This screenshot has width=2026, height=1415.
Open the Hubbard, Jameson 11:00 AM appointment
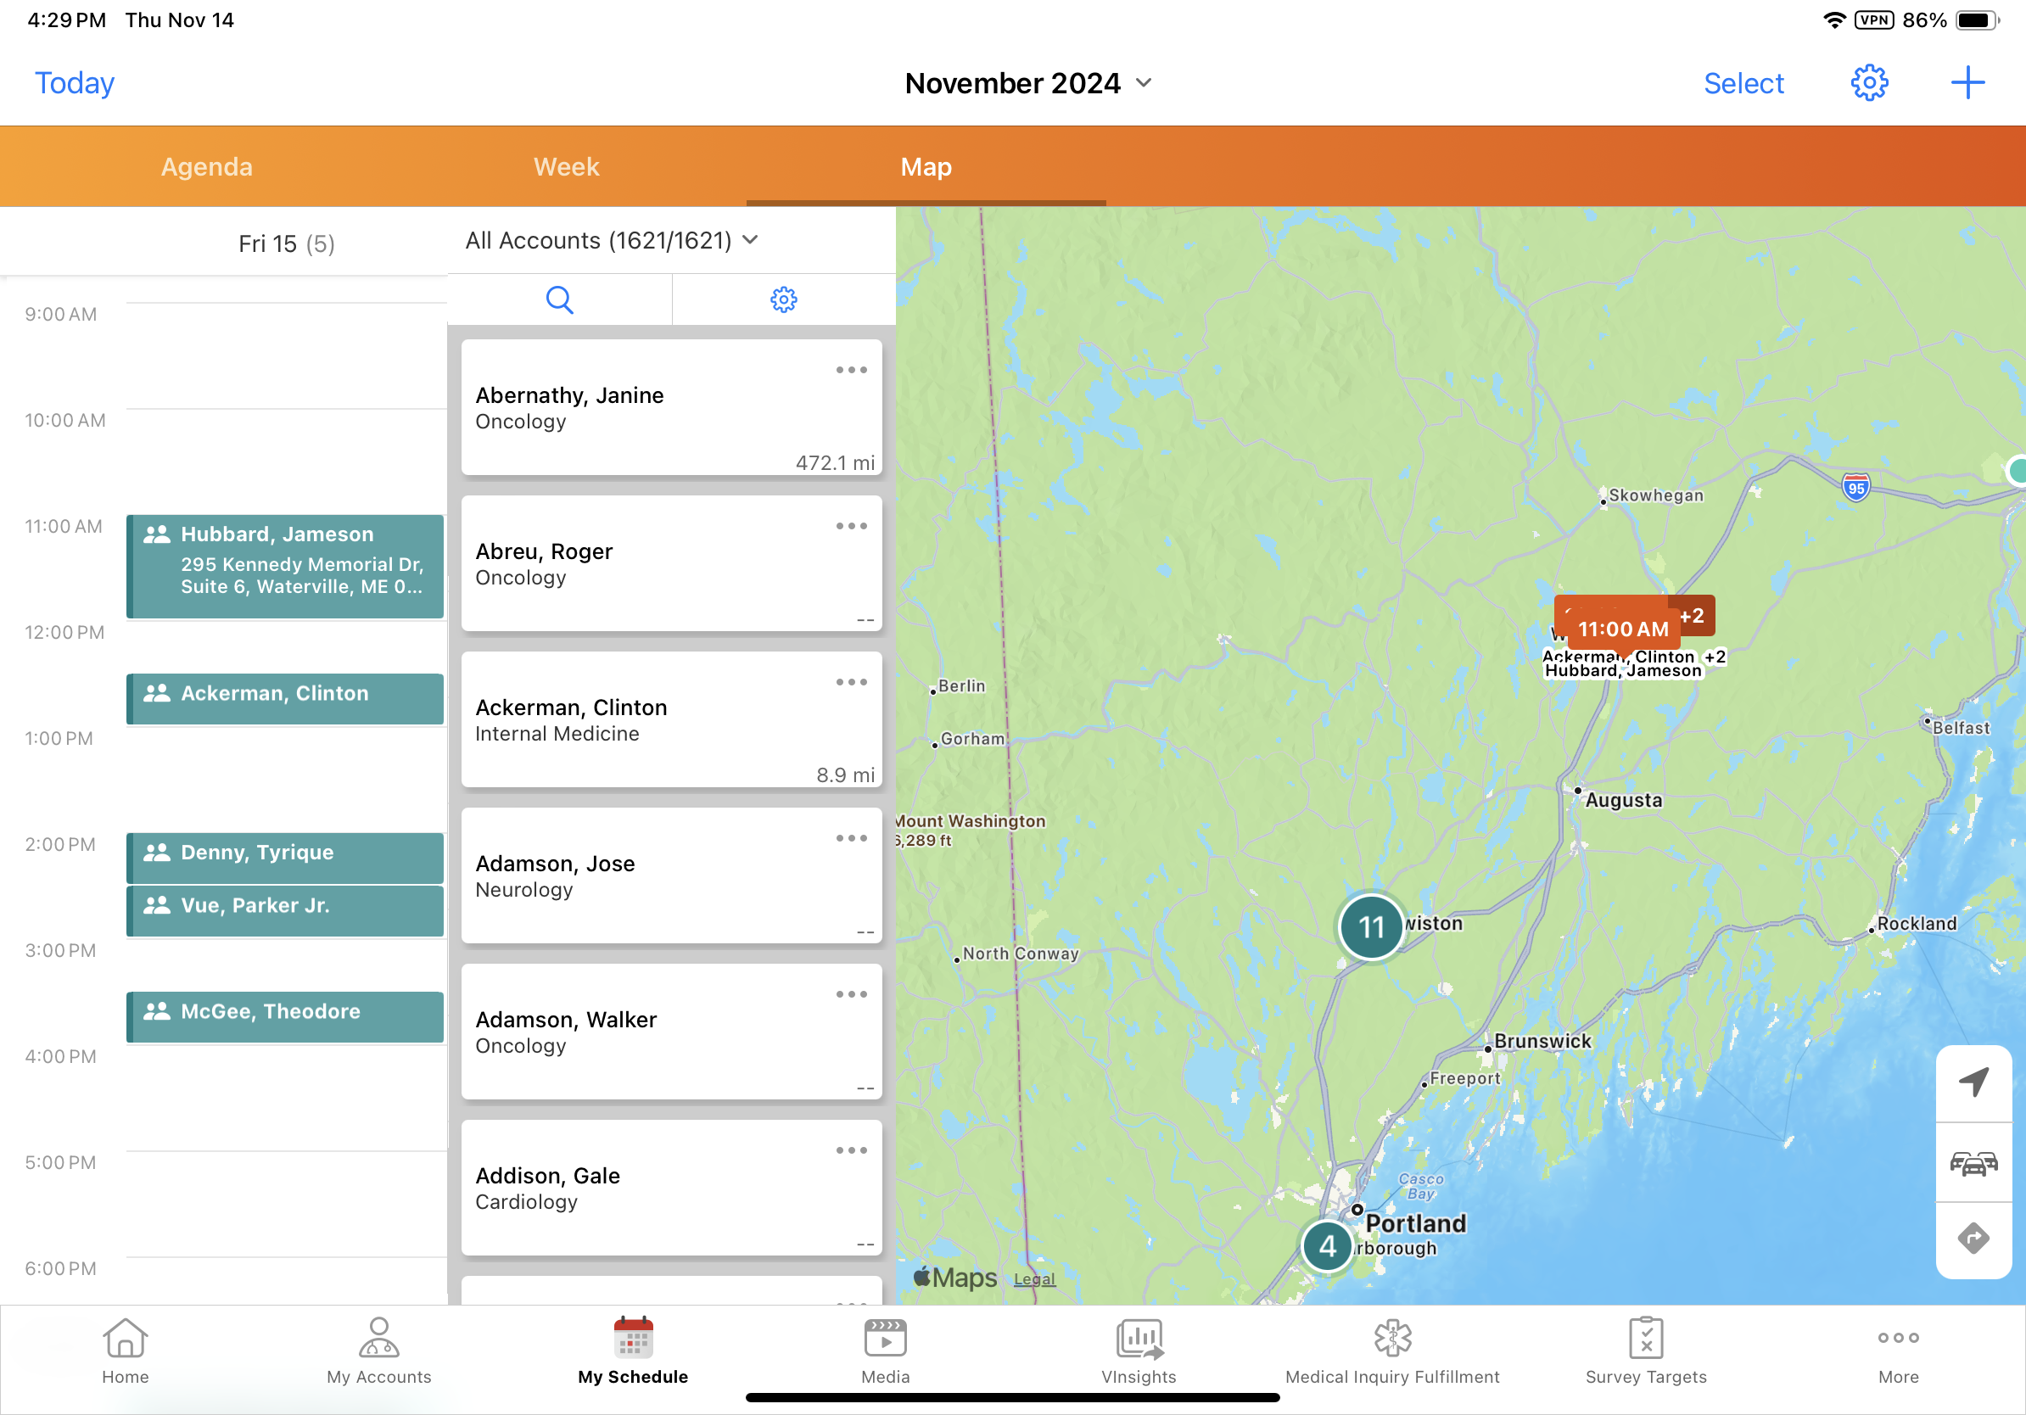[285, 566]
